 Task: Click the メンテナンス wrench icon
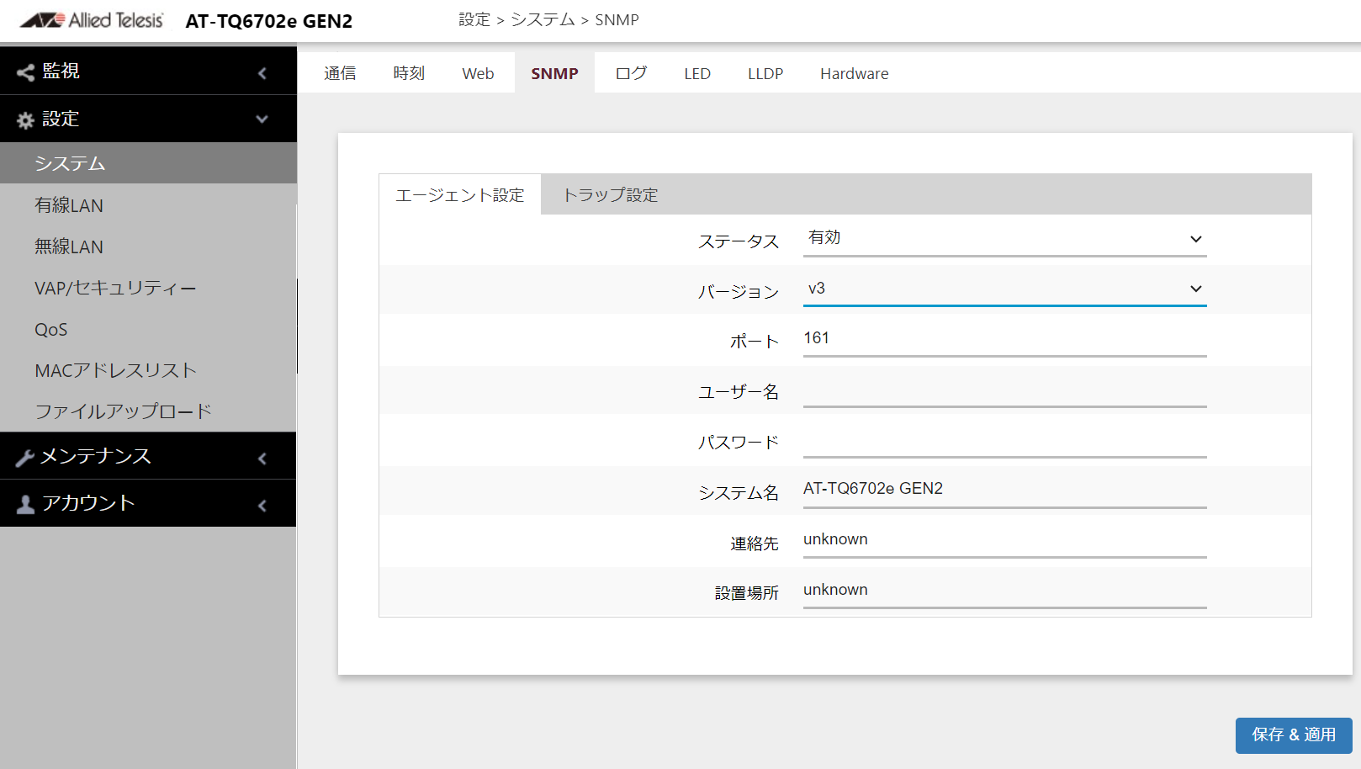[25, 458]
